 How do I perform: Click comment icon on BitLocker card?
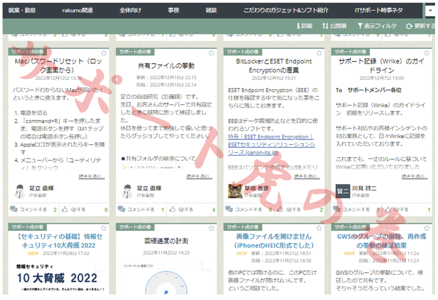tap(229, 209)
